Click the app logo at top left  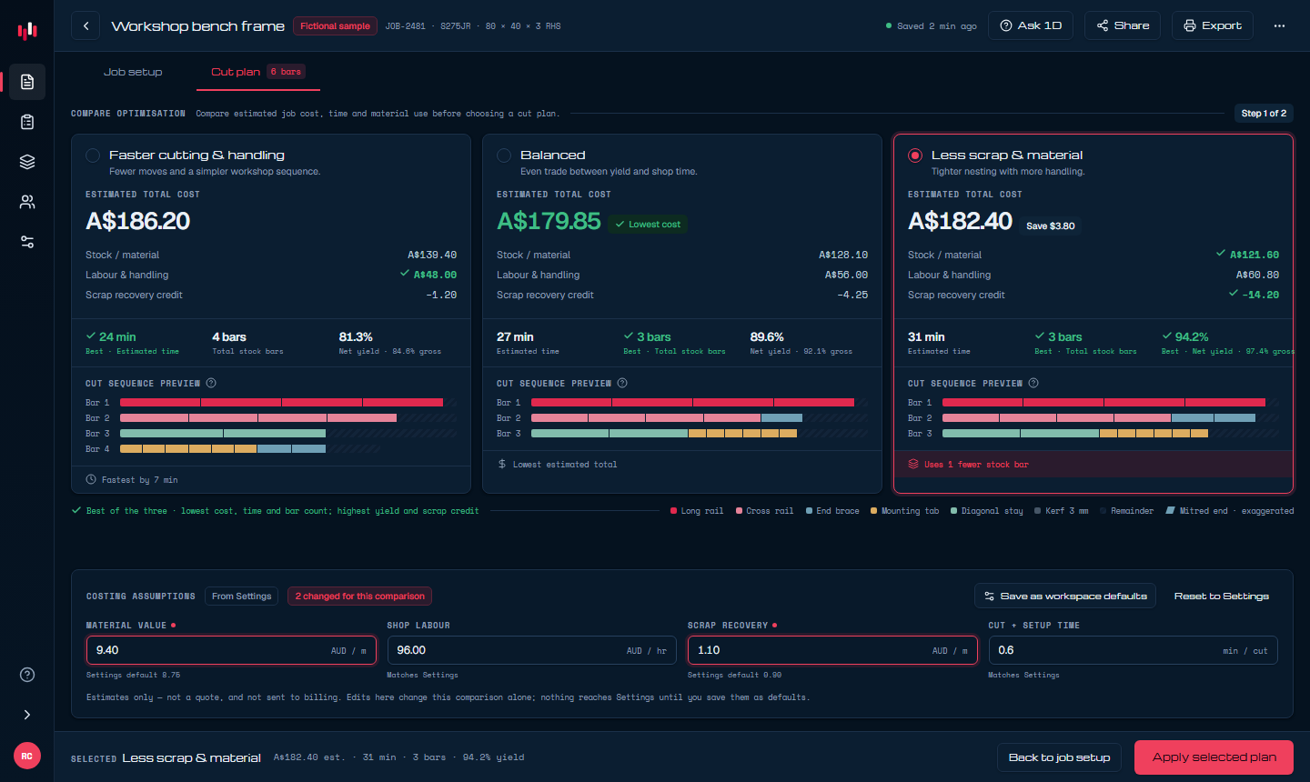point(27,31)
